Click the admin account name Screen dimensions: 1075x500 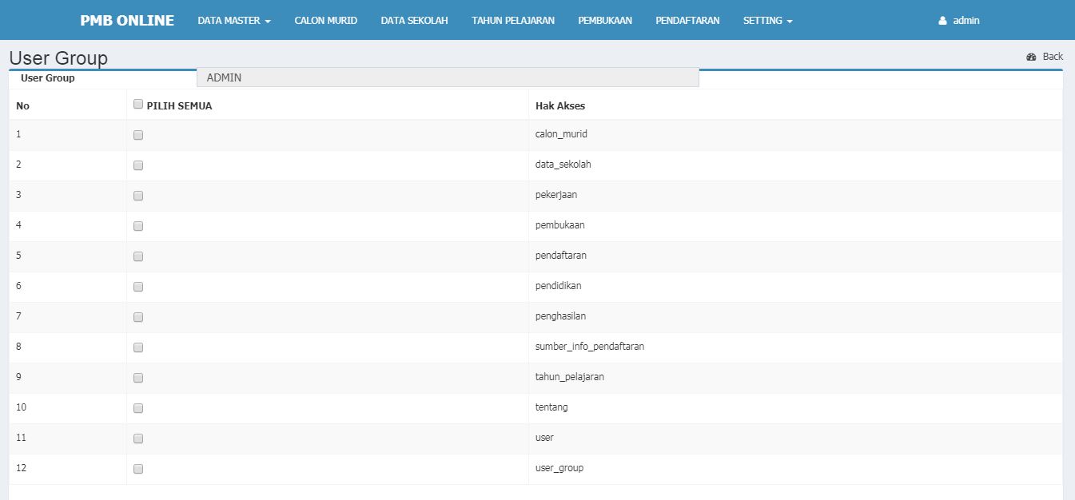966,21
